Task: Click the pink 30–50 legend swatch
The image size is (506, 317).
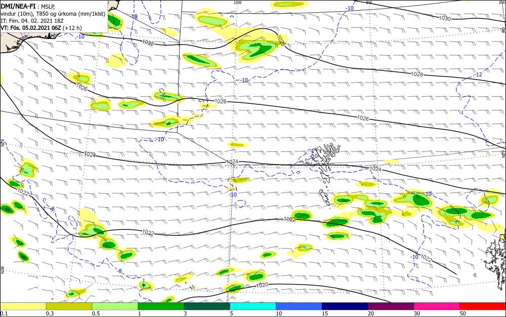Action: pyautogui.click(x=437, y=306)
